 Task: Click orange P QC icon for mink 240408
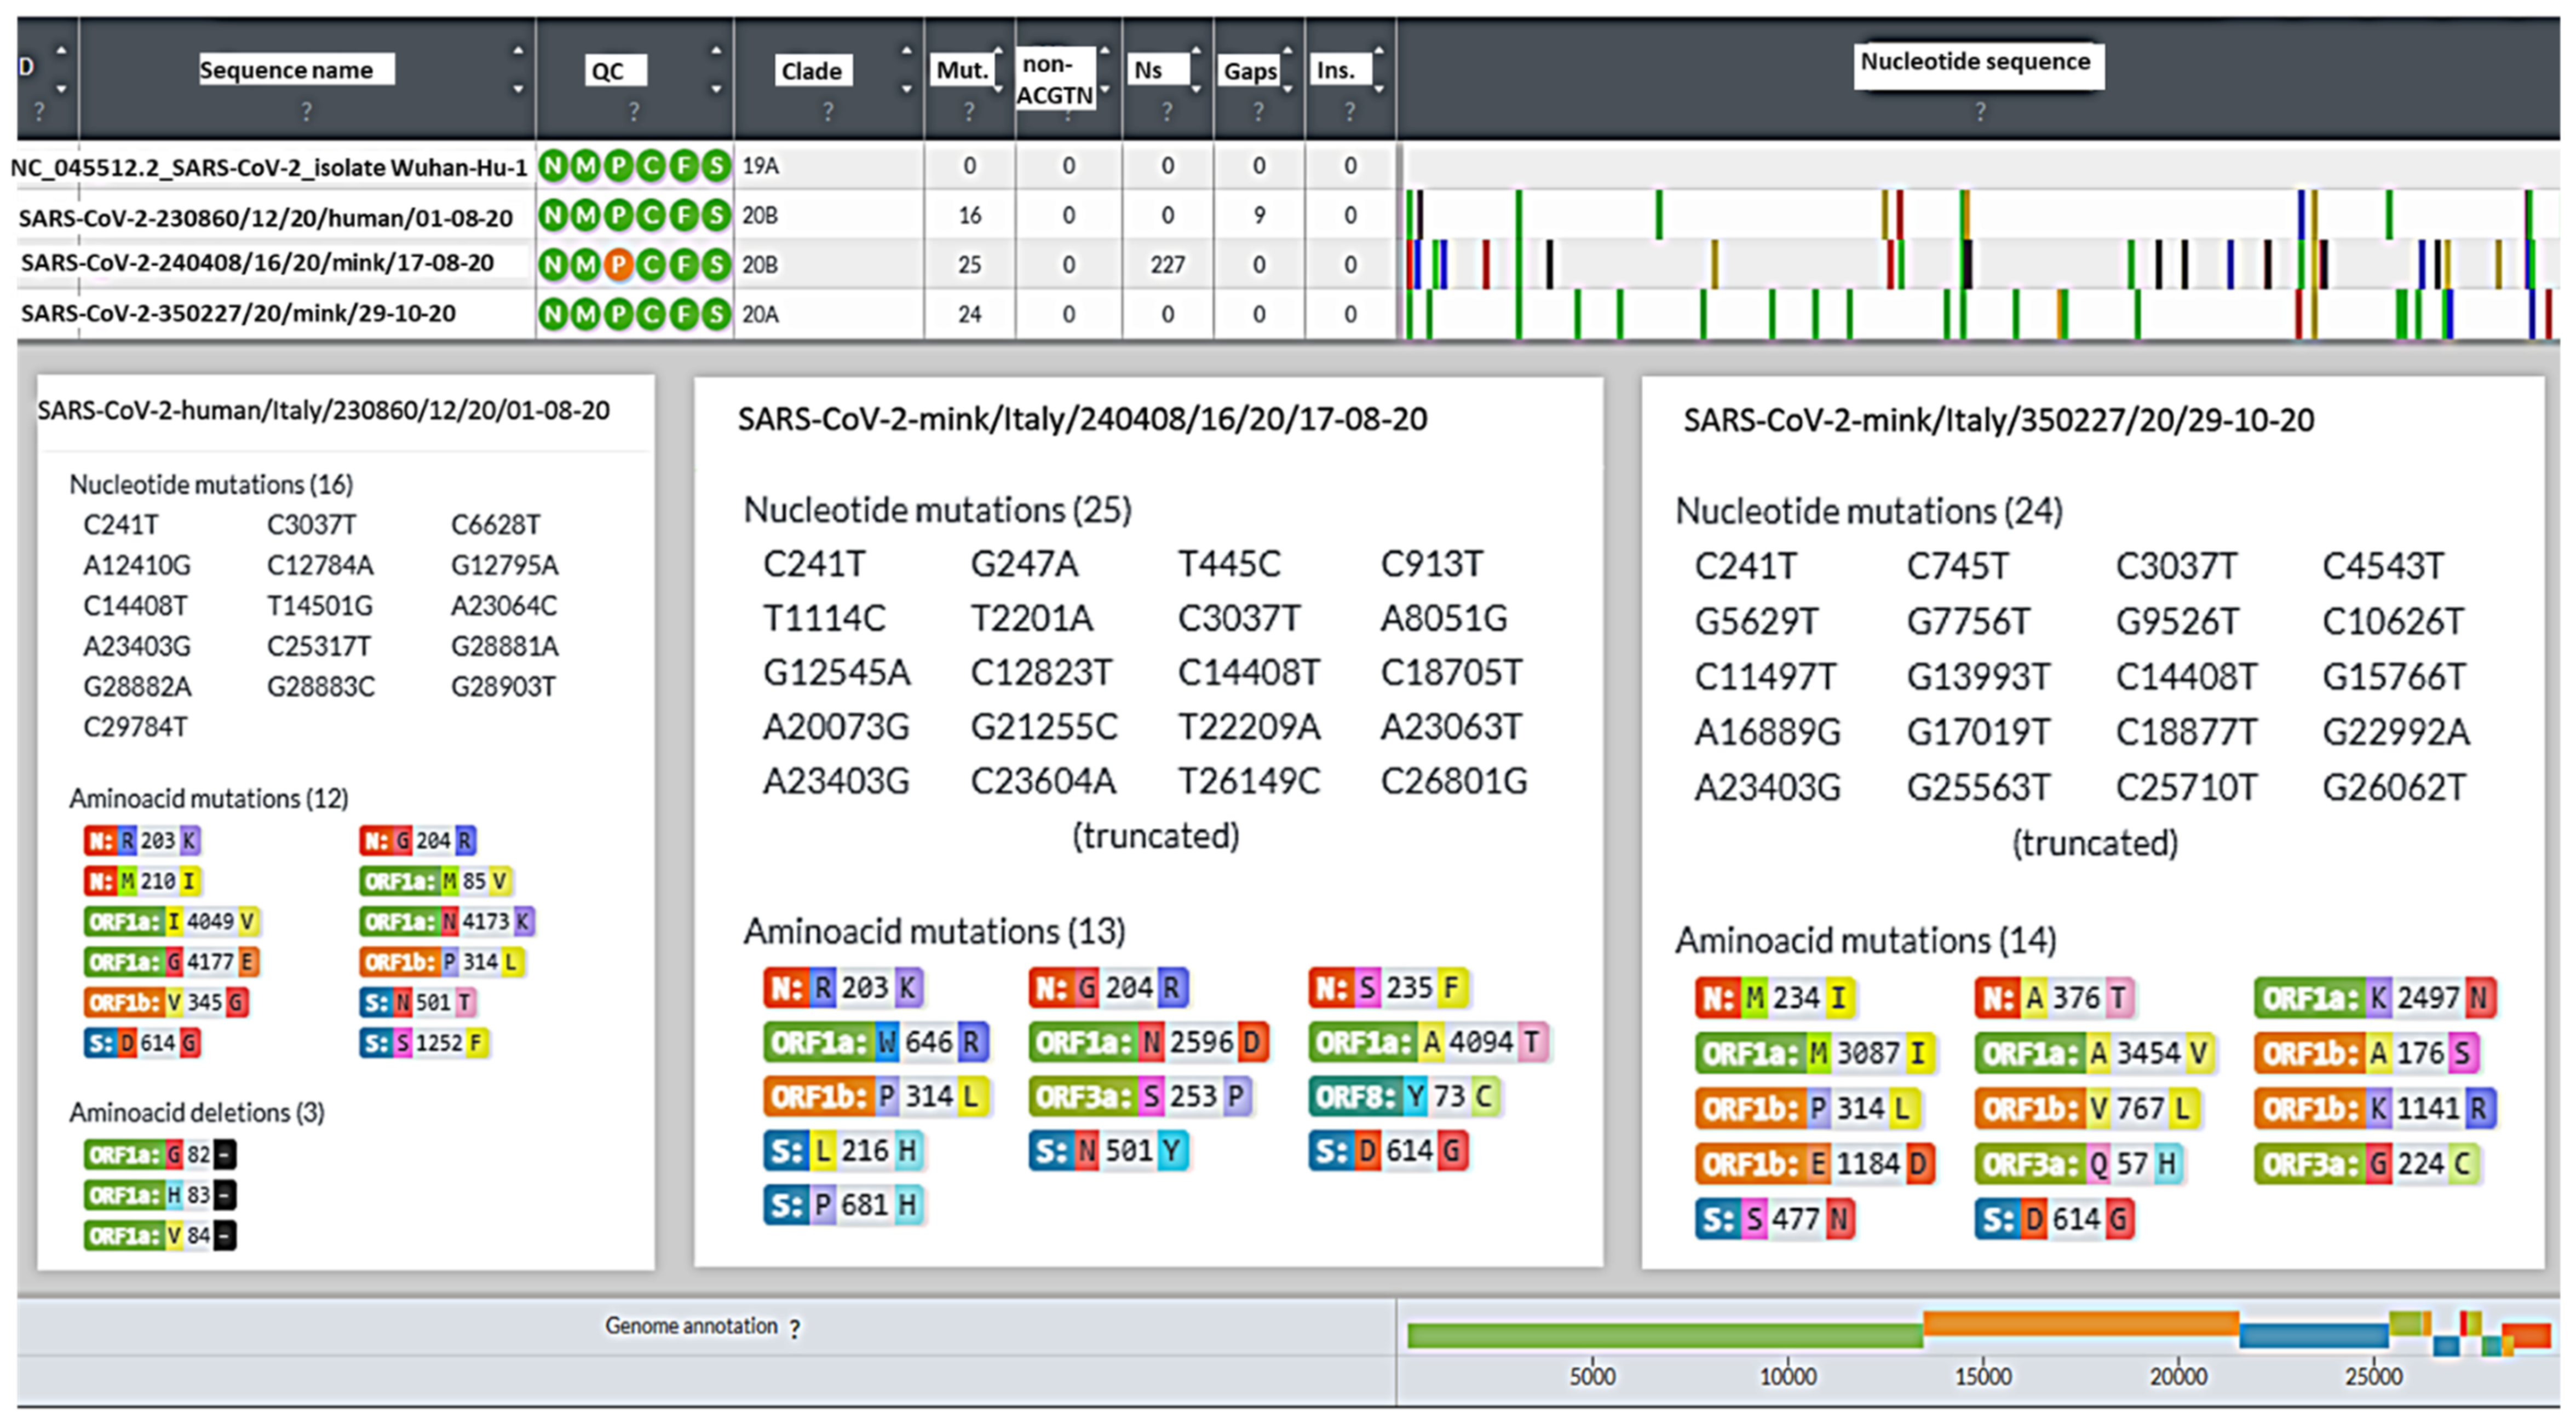pyautogui.click(x=618, y=265)
